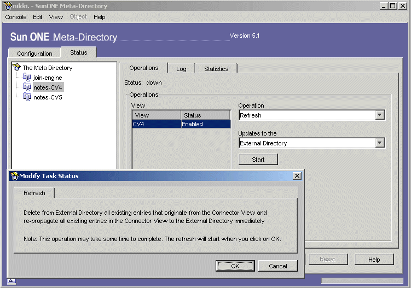Cancel the Modify Task Status dialog
Screen dimensions: 411x288
point(278,266)
